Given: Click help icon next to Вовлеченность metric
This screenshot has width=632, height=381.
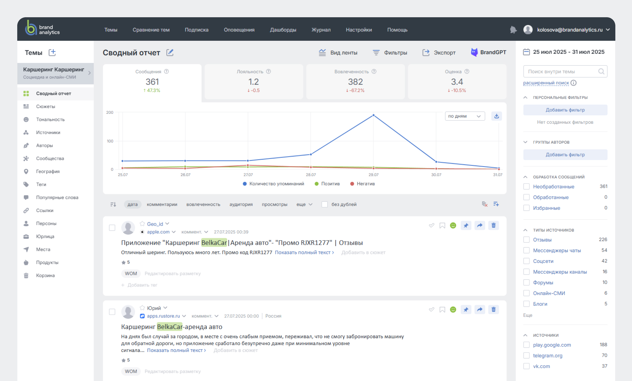Looking at the screenshot, I should click(x=374, y=72).
